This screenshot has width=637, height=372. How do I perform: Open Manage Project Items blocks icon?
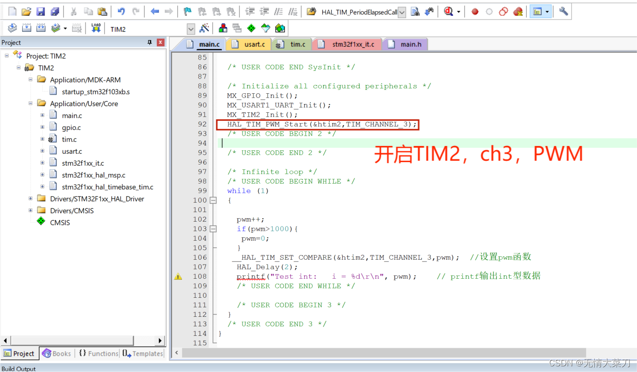(x=223, y=29)
